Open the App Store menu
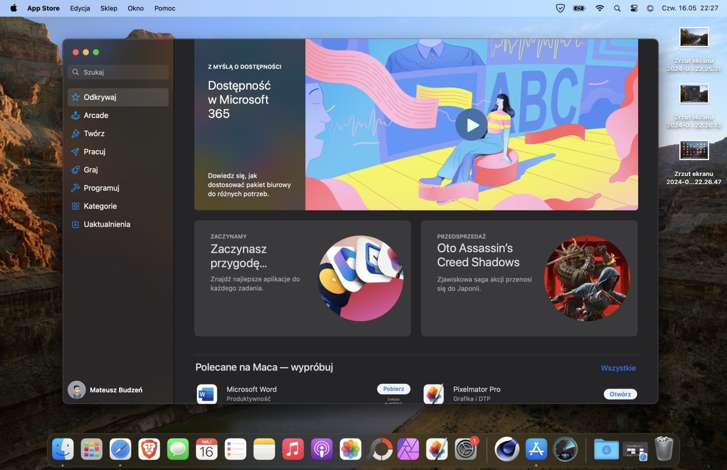 tap(43, 8)
